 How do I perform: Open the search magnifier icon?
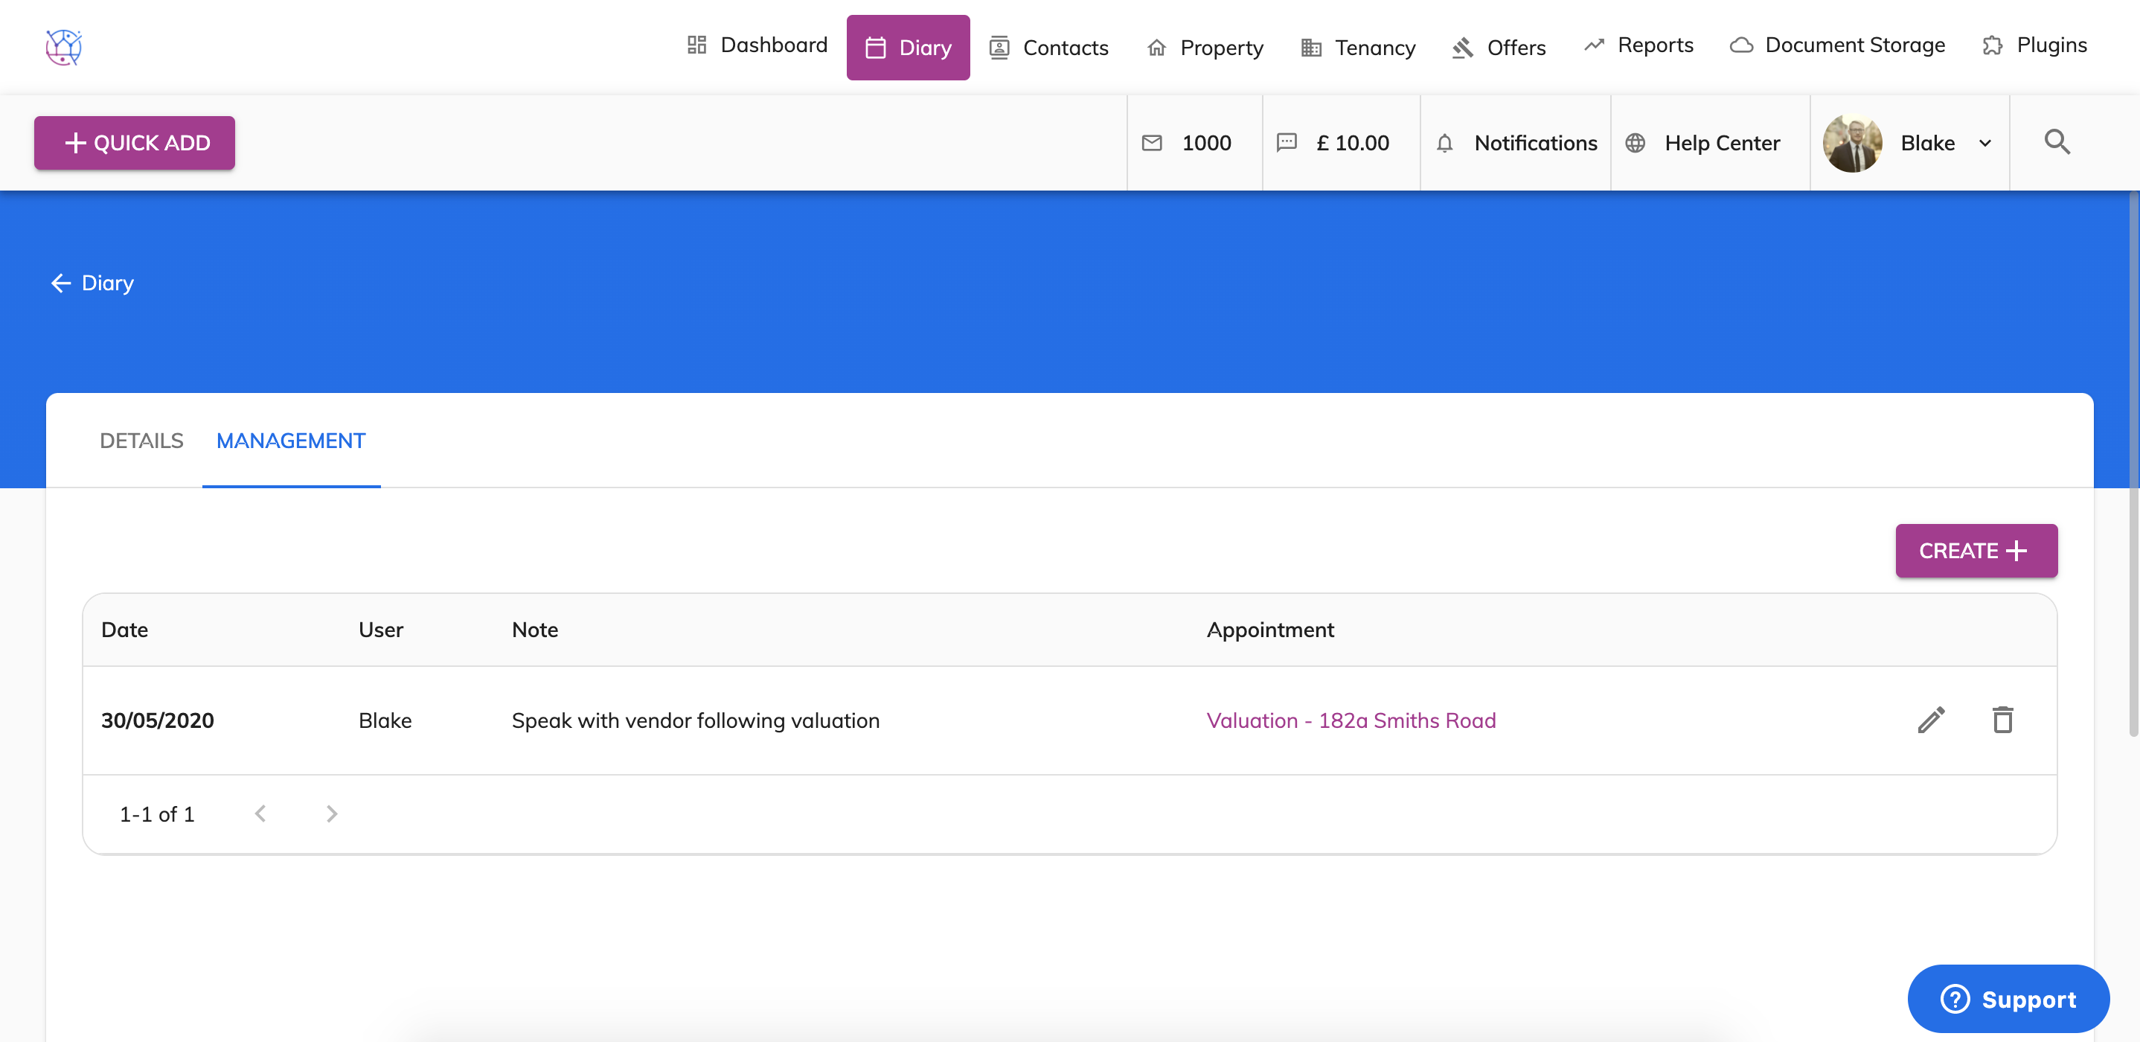[x=2056, y=142]
